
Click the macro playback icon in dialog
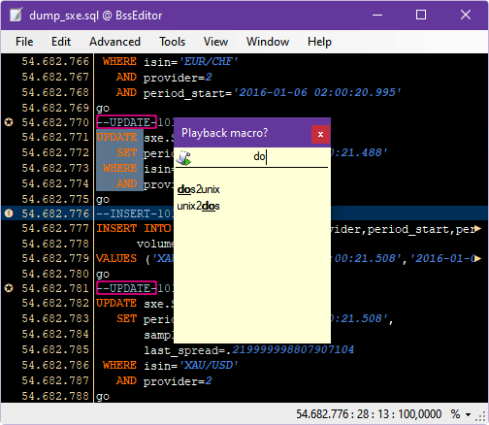[x=183, y=158]
